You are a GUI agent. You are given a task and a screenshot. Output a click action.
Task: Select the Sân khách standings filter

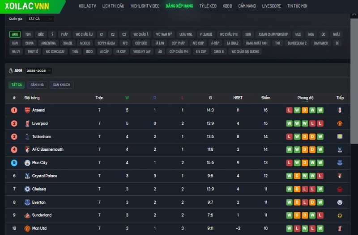(x=61, y=85)
